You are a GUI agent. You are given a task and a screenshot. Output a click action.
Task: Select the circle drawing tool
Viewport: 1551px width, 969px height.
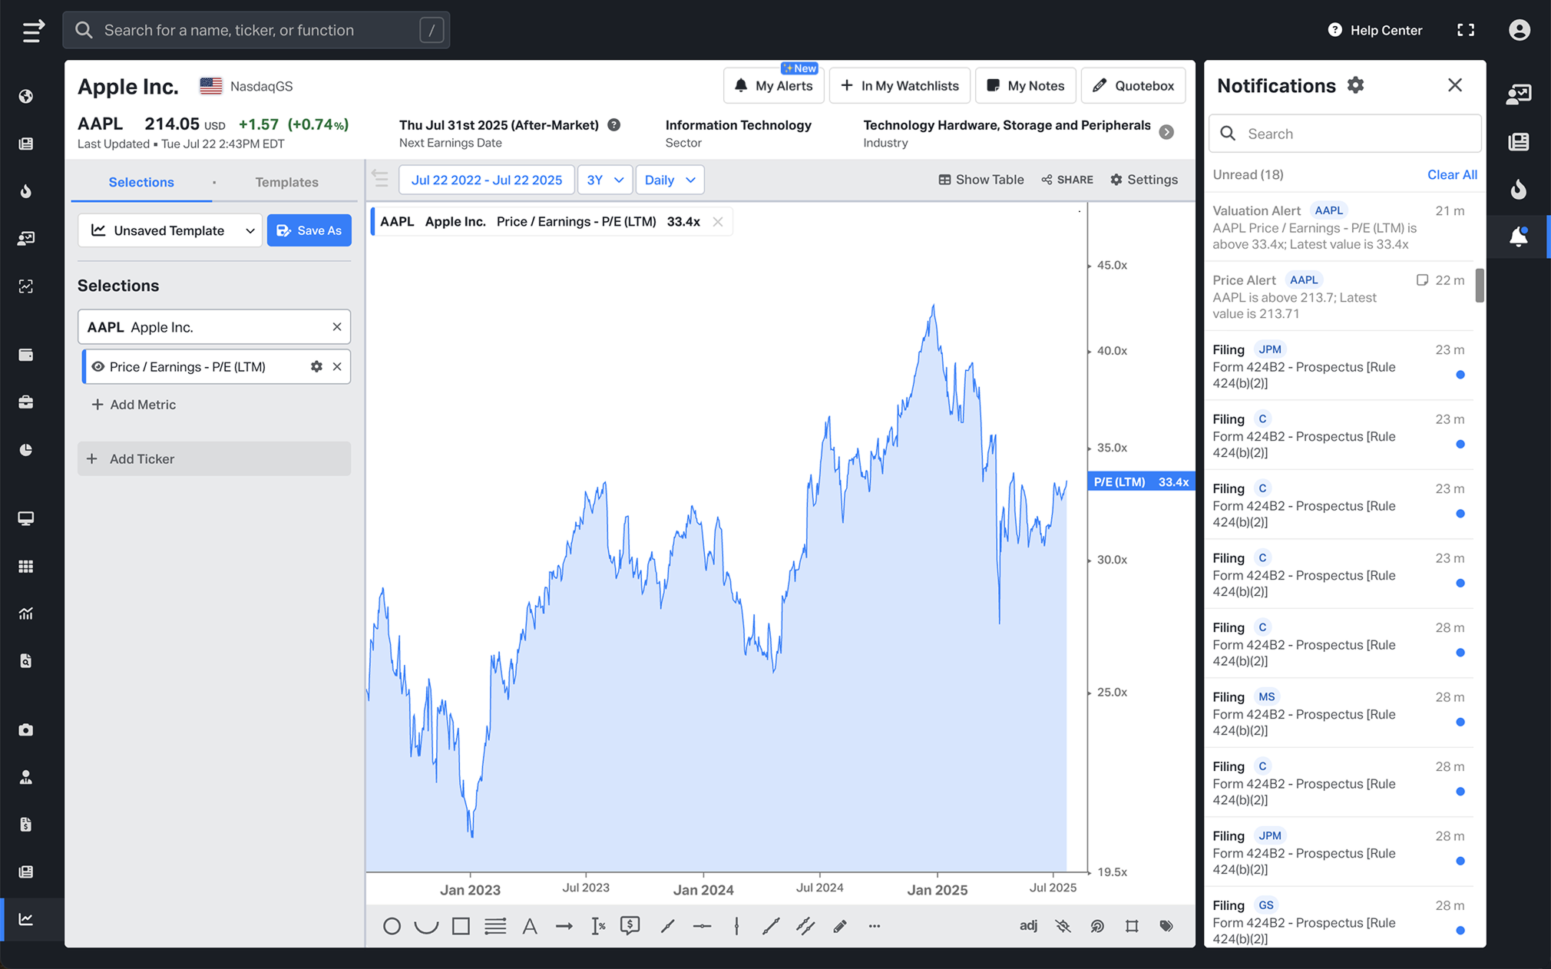tap(392, 926)
